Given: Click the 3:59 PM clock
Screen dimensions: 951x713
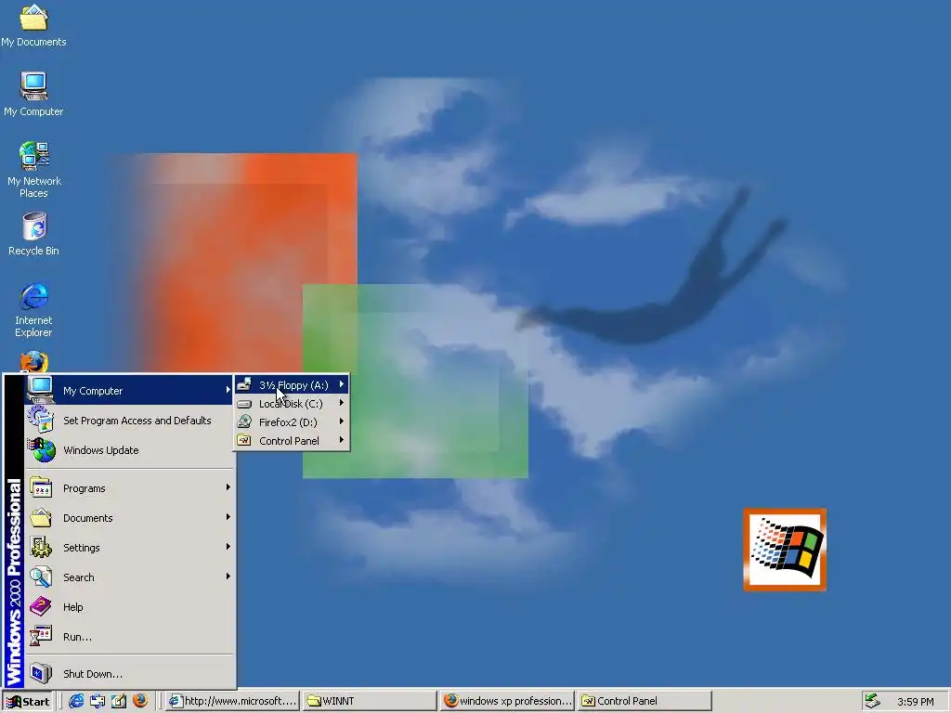Looking at the screenshot, I should tap(915, 702).
